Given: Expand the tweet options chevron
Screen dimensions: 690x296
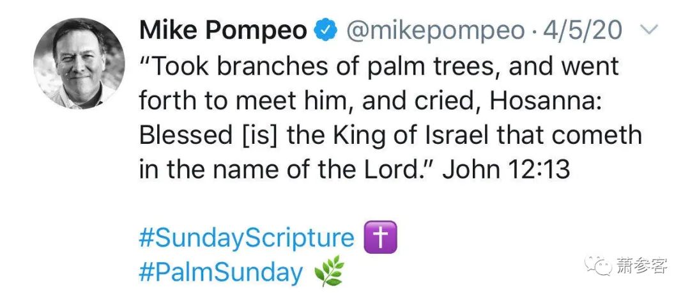Looking at the screenshot, I should (x=648, y=31).
